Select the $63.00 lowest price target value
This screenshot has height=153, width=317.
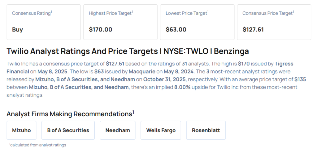tap(176, 30)
